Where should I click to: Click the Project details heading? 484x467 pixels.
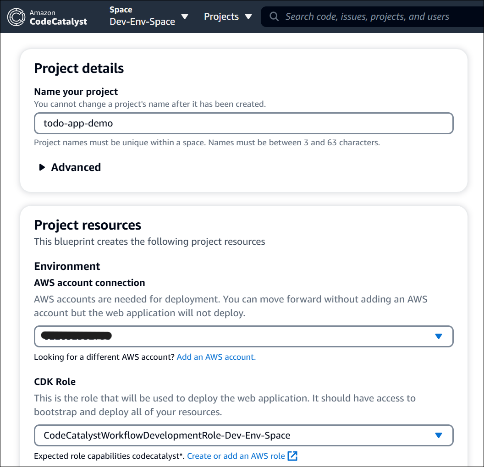[79, 68]
